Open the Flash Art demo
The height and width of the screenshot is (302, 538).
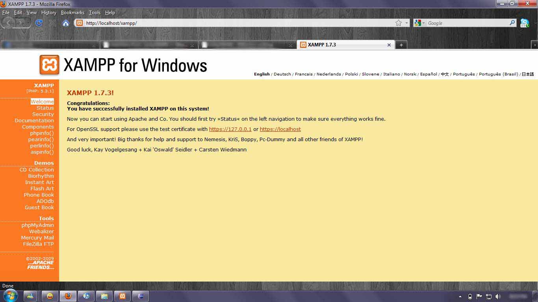tap(42, 188)
